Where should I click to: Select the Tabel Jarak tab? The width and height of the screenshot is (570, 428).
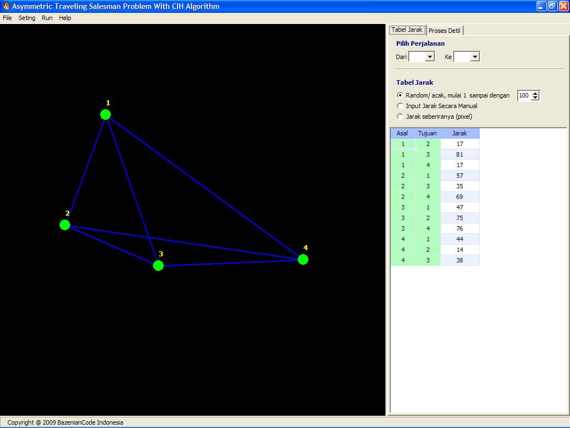[407, 30]
